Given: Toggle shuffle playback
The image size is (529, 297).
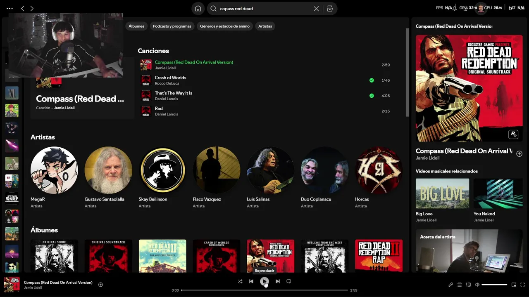Looking at the screenshot, I should point(240,281).
